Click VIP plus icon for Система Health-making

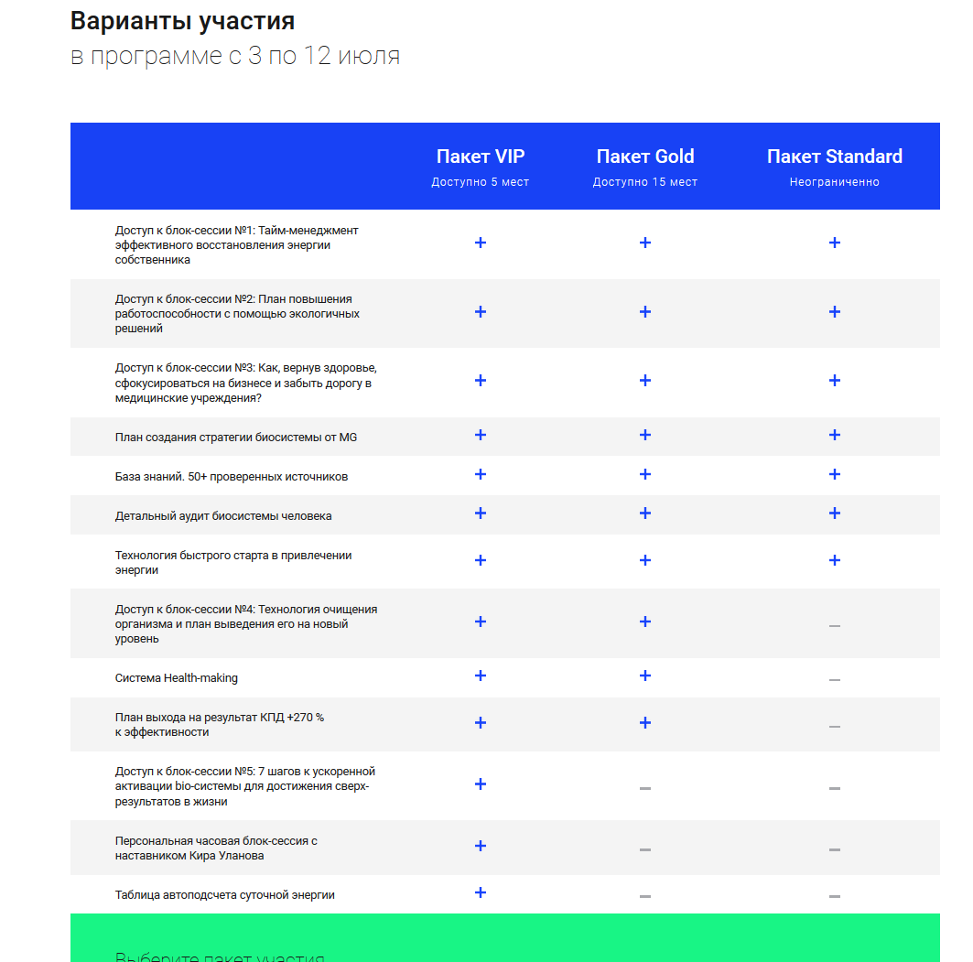click(481, 676)
